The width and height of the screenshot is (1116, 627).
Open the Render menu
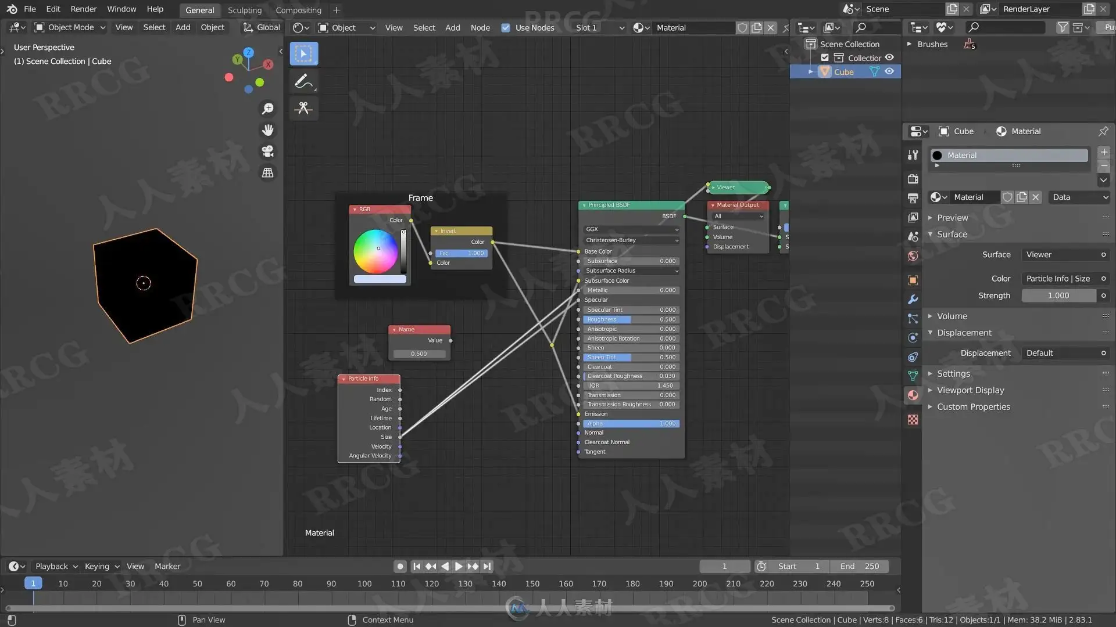click(x=84, y=9)
